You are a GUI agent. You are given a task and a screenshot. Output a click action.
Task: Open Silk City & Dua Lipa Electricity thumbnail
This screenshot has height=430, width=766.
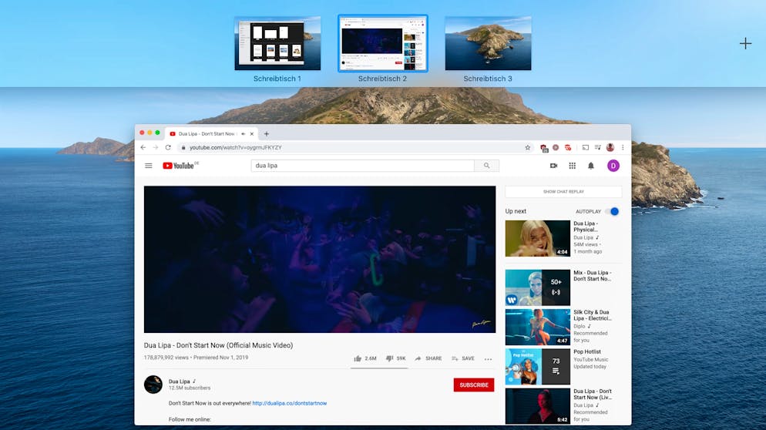537,327
